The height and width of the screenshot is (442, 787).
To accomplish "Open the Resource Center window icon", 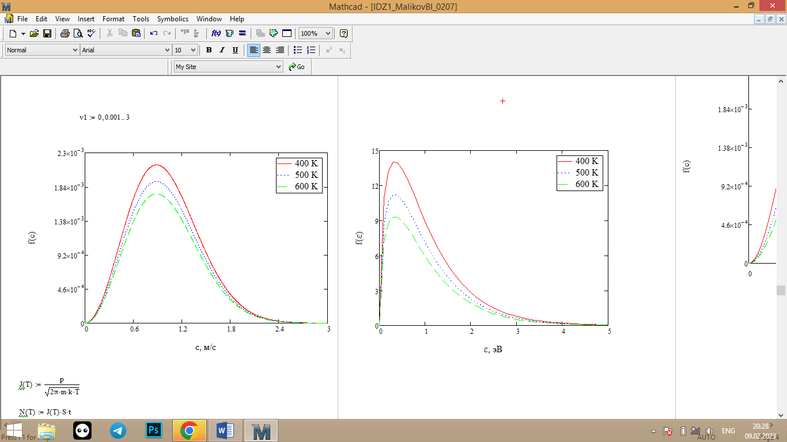I will pos(287,33).
